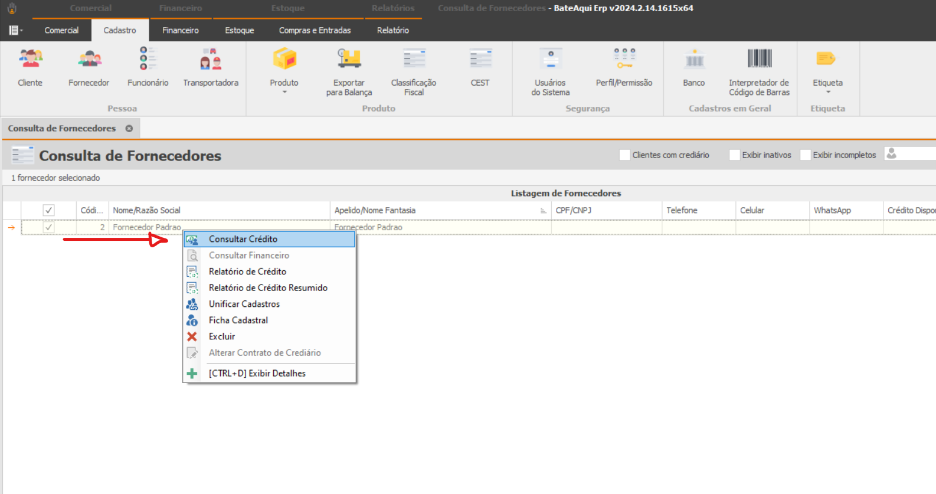Viewport: 936px width, 494px height.
Task: Close the Consulta de Fornecedores tab
Action: coord(129,128)
